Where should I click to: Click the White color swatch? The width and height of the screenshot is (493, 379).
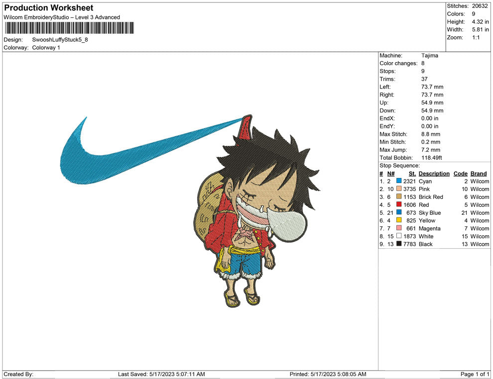(399, 236)
